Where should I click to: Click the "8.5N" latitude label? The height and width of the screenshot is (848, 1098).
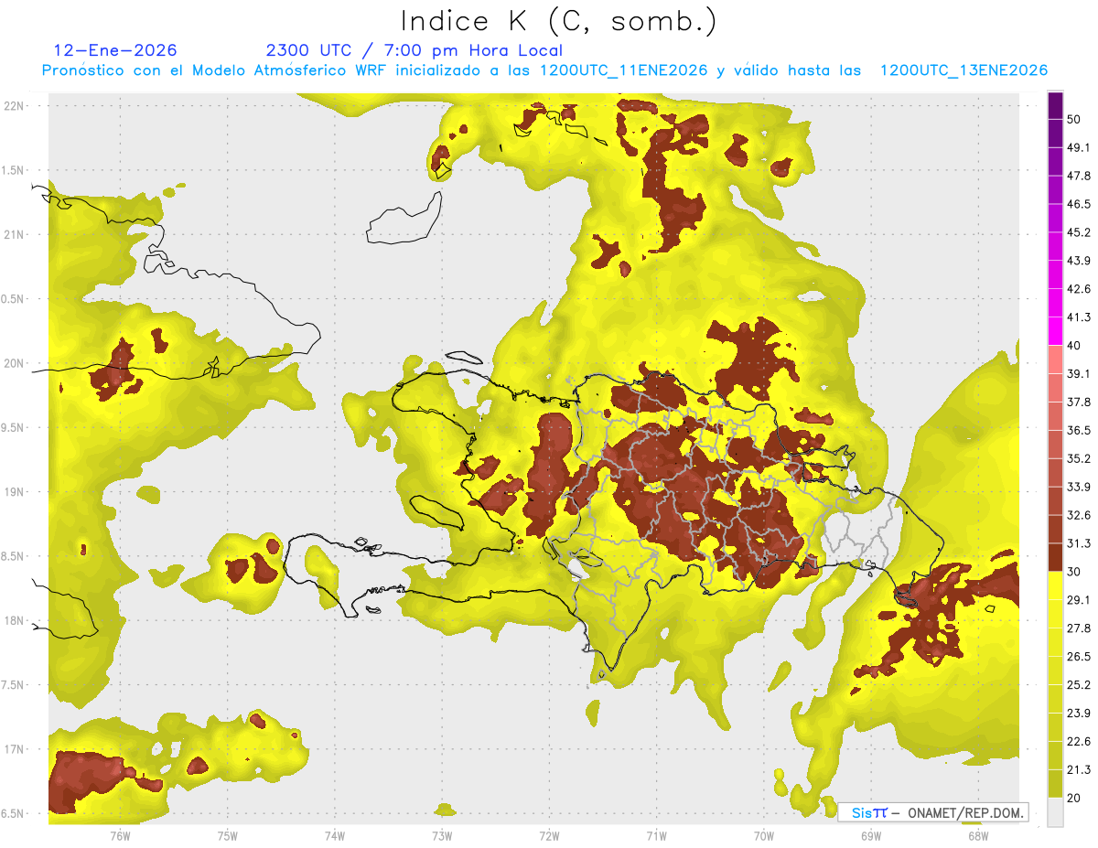(15, 556)
